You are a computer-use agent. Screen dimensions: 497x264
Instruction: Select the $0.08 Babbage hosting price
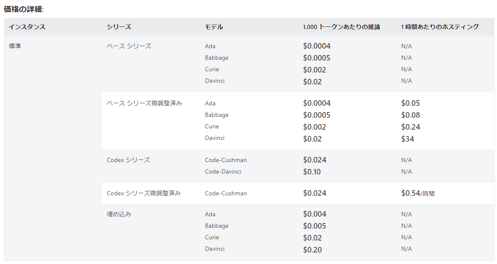410,115
